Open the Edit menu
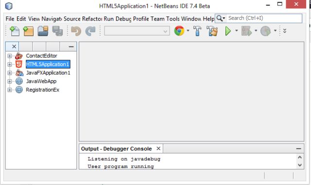311x185 pixels. pyautogui.click(x=21, y=19)
